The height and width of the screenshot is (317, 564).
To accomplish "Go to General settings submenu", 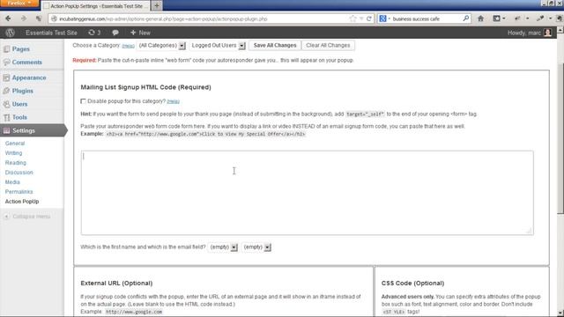I will (x=15, y=144).
